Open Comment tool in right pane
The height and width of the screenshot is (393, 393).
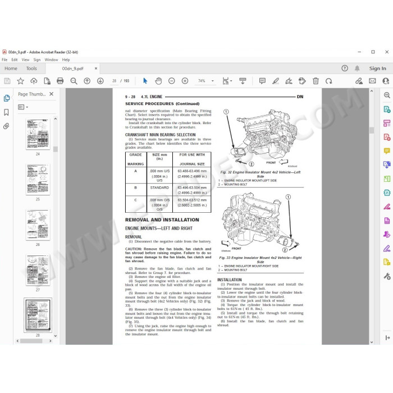387,151
